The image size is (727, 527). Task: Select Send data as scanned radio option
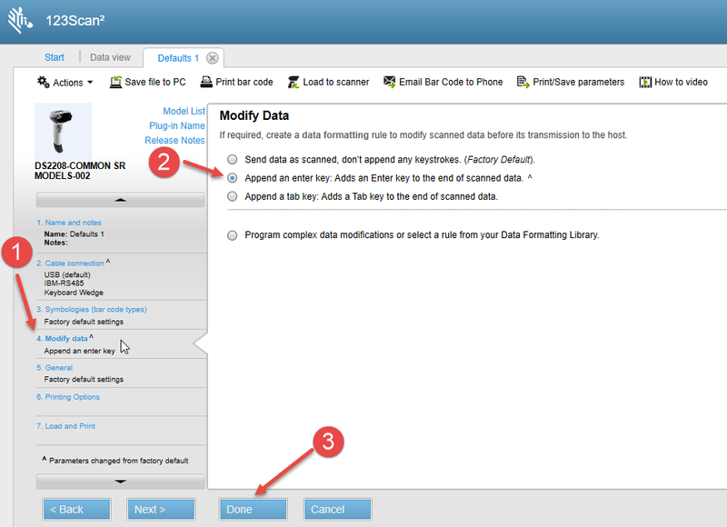point(233,159)
